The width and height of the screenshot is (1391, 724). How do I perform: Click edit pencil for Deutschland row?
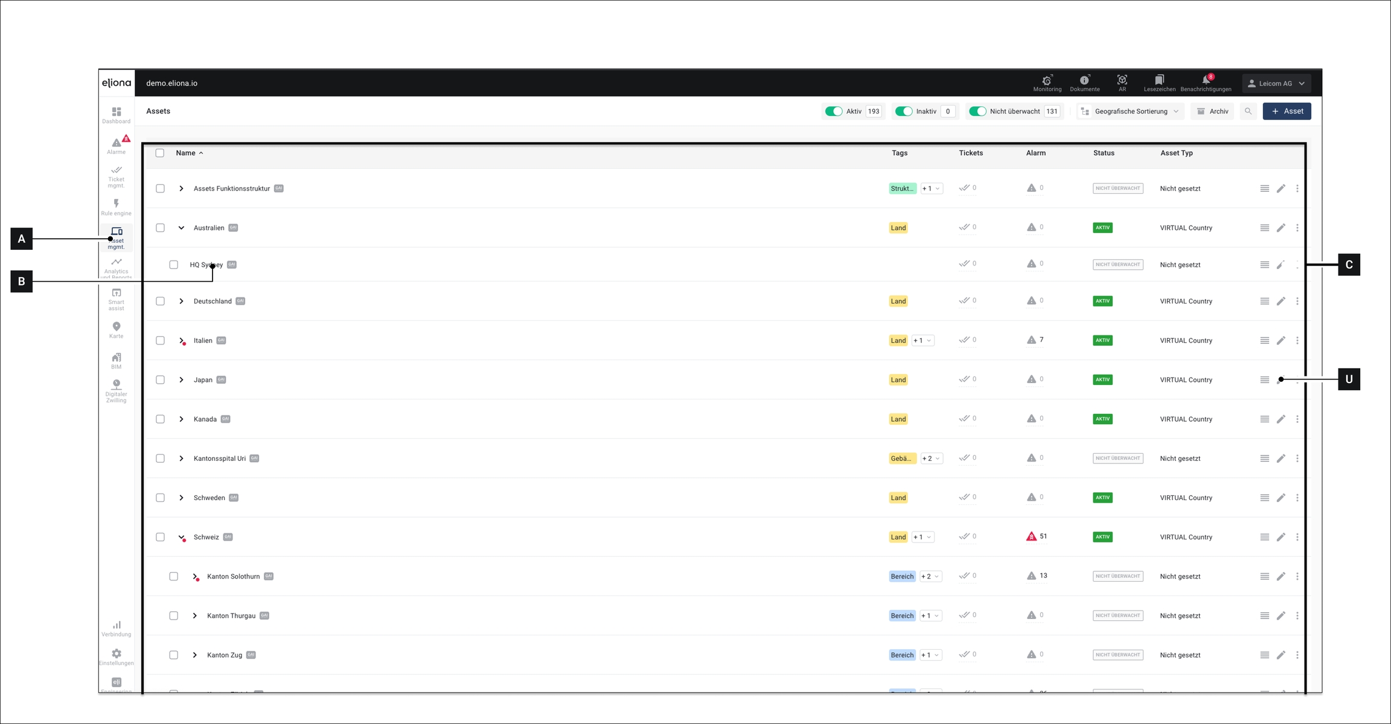[x=1281, y=301]
